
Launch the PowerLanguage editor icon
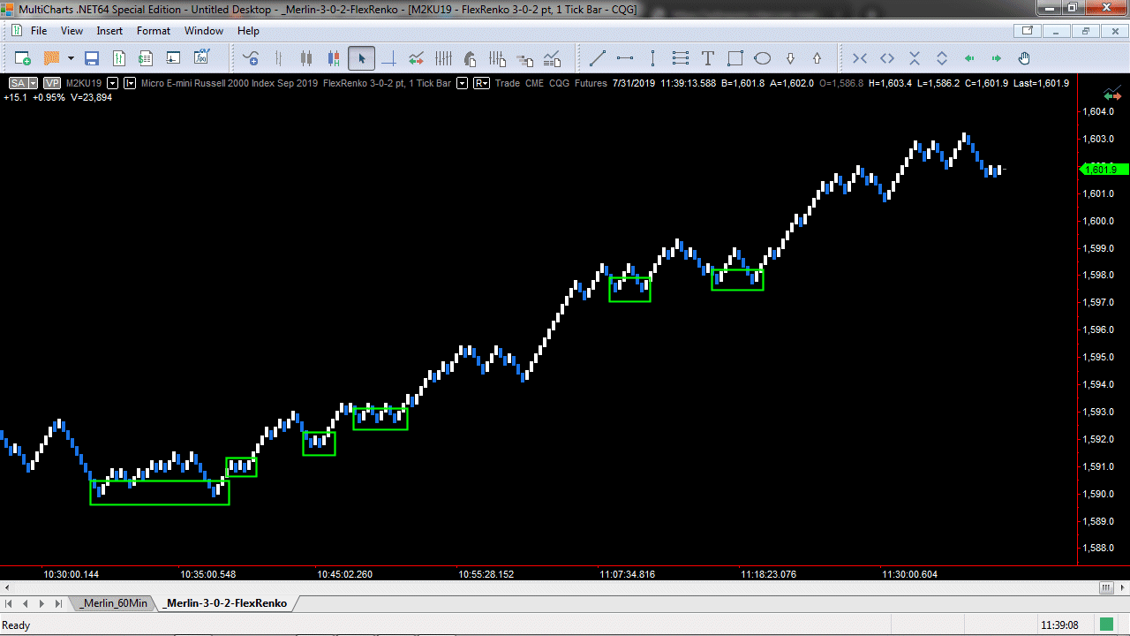pos(202,58)
